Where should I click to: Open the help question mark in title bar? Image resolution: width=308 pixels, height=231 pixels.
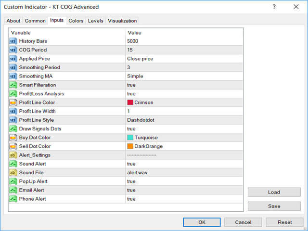point(274,7)
